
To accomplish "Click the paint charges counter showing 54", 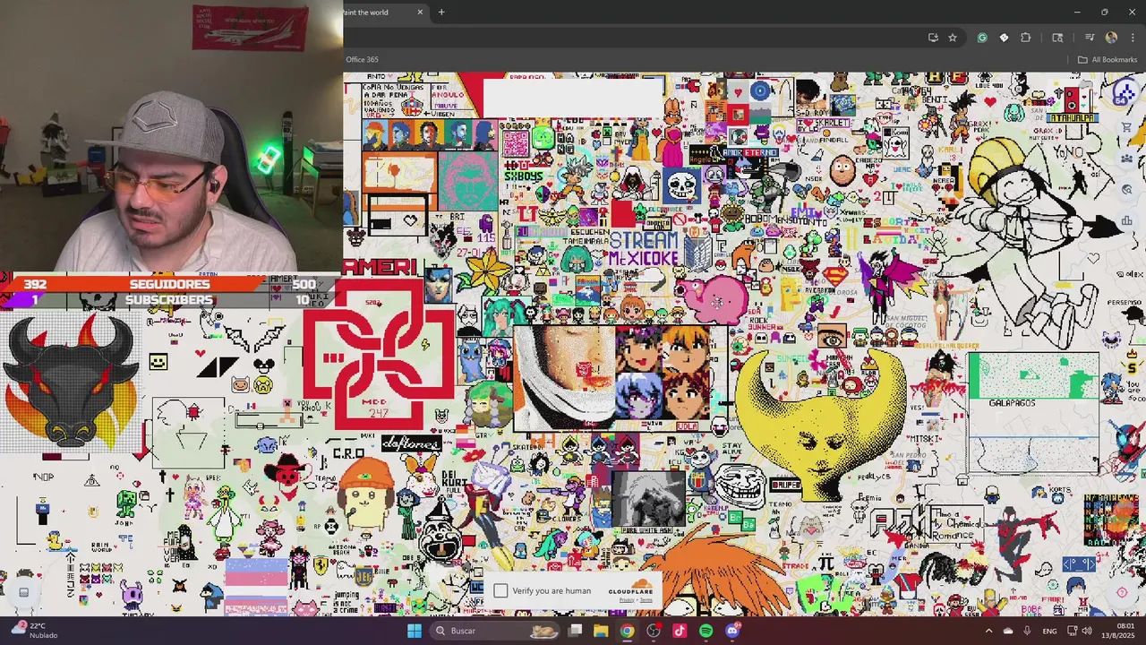I will 1125,94.
